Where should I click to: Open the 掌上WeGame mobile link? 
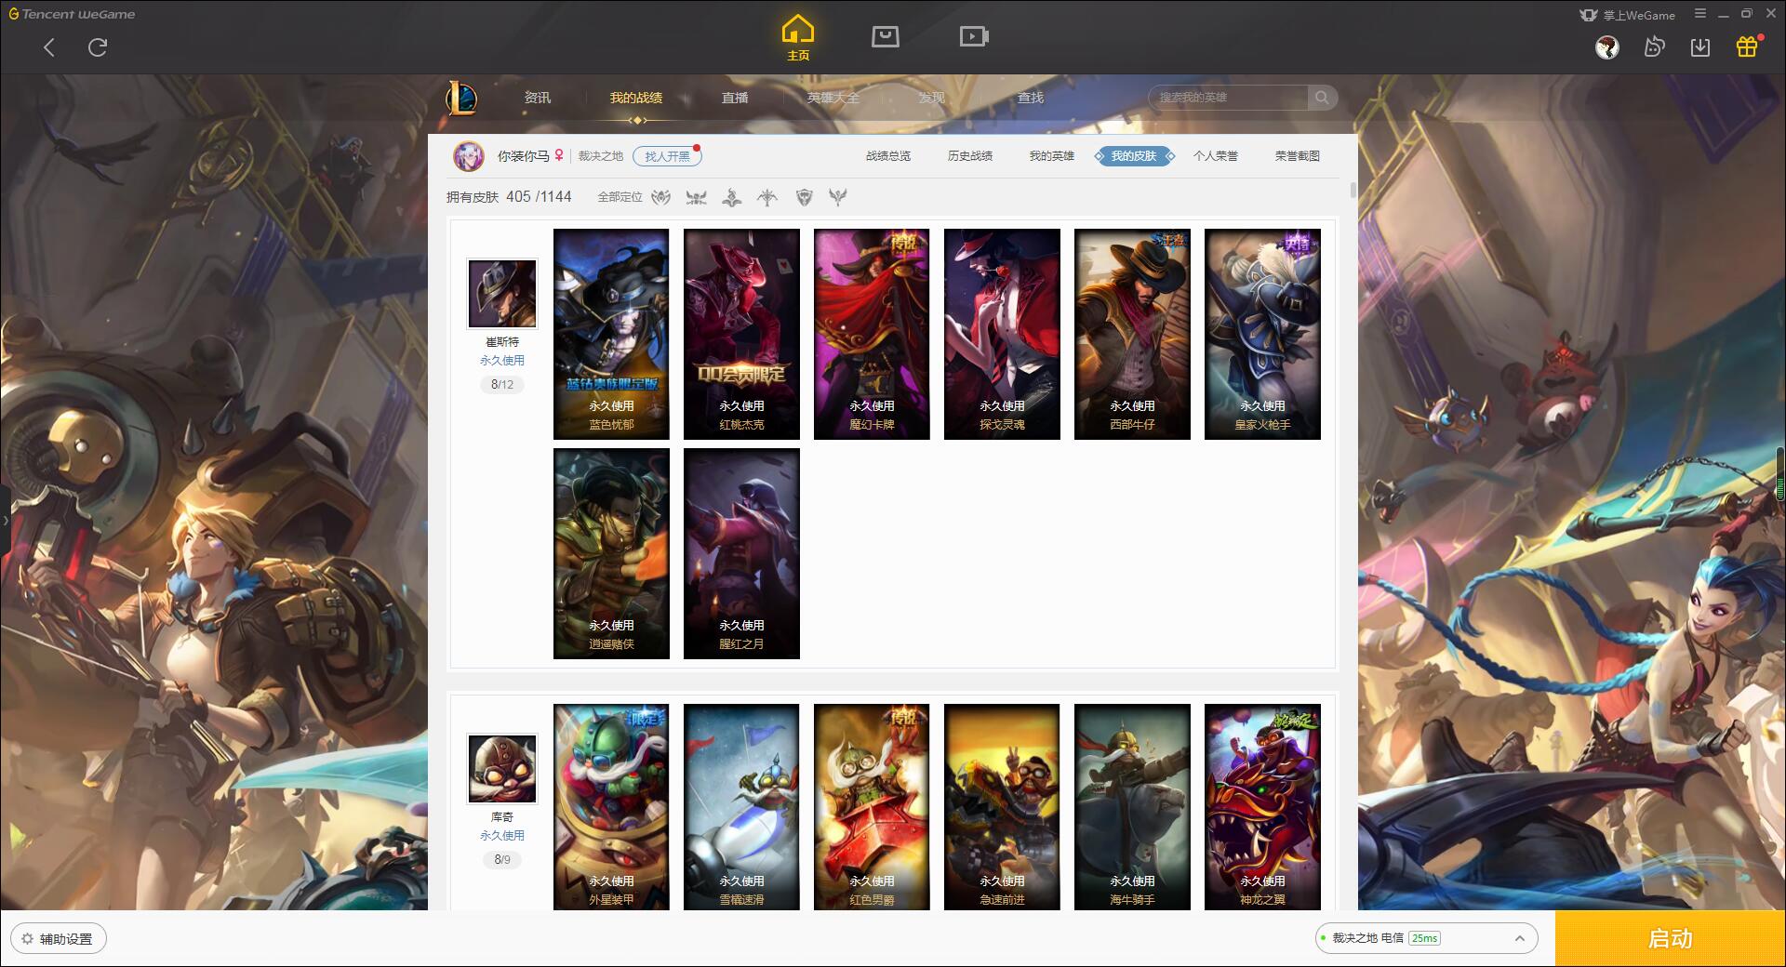[x=1628, y=15]
